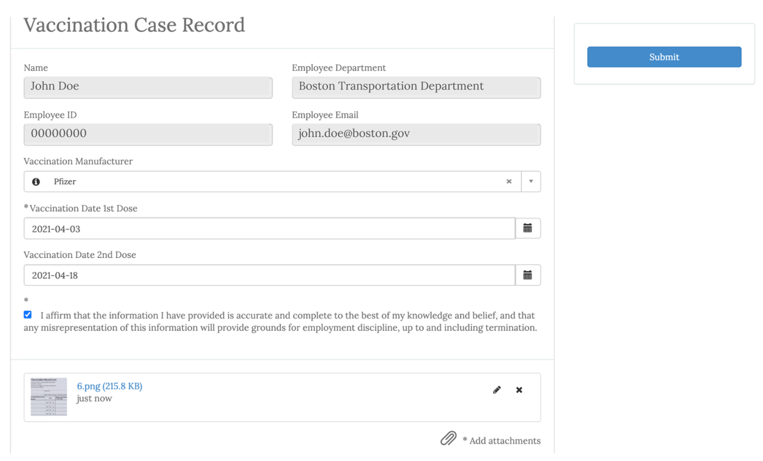This screenshot has width=763, height=461.
Task: Focus the Employee Email field
Action: 416,134
